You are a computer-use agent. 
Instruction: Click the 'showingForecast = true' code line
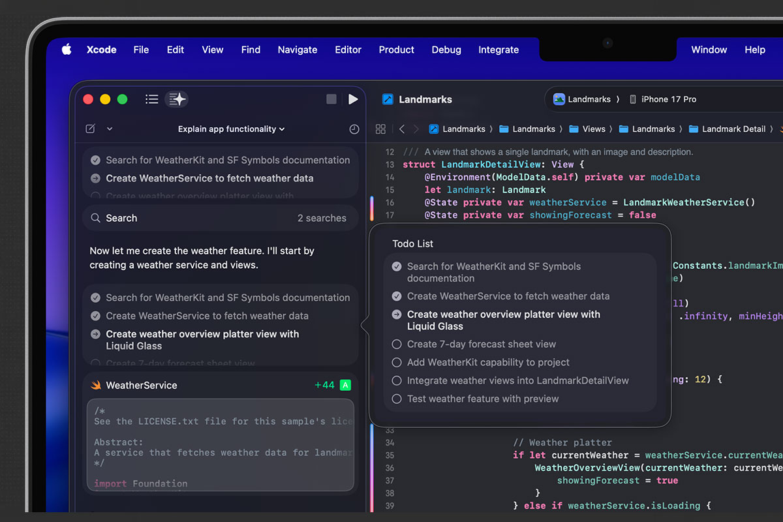click(617, 480)
